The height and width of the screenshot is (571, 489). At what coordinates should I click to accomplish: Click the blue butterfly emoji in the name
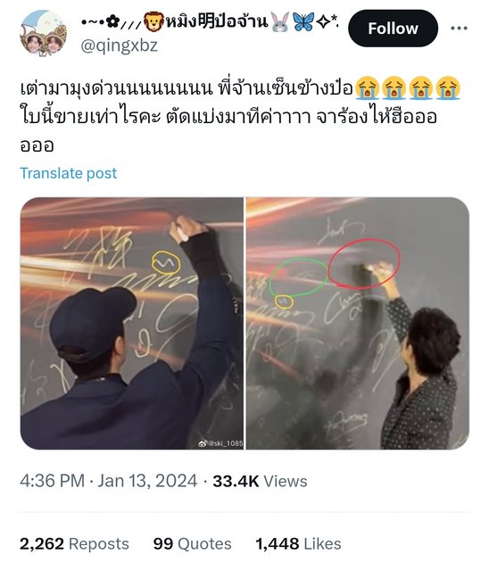(303, 21)
